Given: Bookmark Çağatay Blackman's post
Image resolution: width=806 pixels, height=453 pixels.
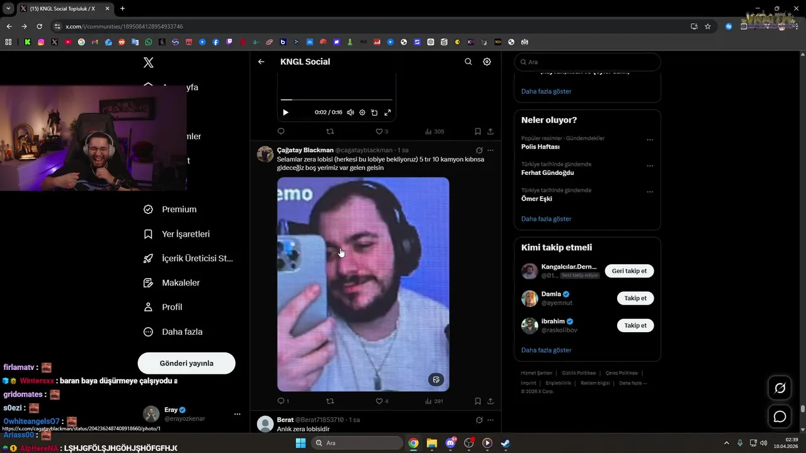Looking at the screenshot, I should point(478,401).
